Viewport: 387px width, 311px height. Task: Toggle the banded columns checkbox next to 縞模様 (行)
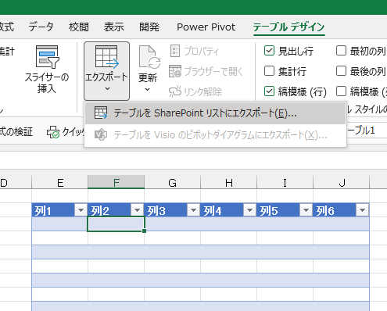tap(341, 91)
